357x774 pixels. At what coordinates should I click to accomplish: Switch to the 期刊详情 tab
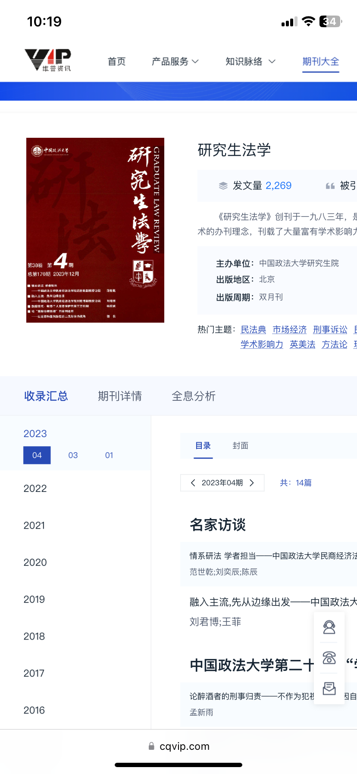(120, 396)
